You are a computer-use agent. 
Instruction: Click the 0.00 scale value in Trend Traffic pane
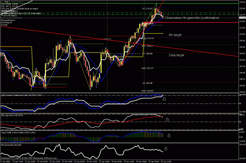[241, 137]
